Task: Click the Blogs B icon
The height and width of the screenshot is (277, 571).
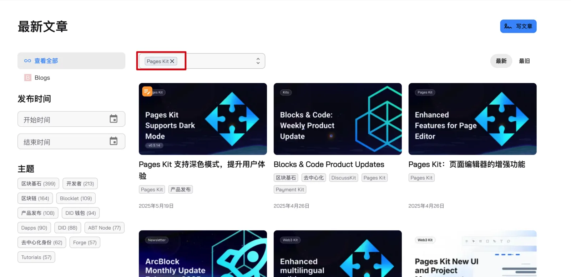Action: pyautogui.click(x=28, y=78)
